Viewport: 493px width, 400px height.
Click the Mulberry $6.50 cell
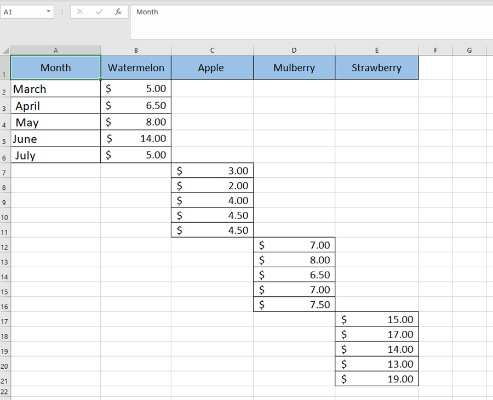click(294, 275)
